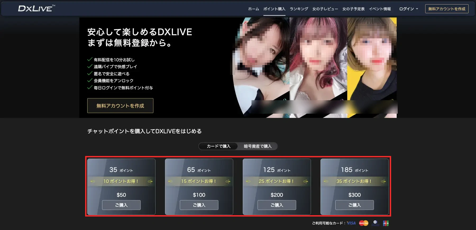Screen dimensions: 476x230
Task: Open 女の子レビュー in the navigation
Action: coord(325,9)
